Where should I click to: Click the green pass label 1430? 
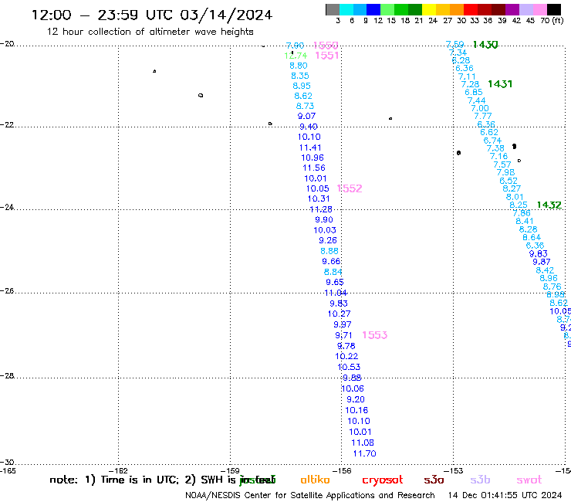(x=485, y=45)
